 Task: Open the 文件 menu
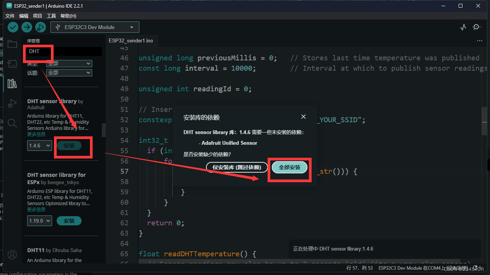10,16
